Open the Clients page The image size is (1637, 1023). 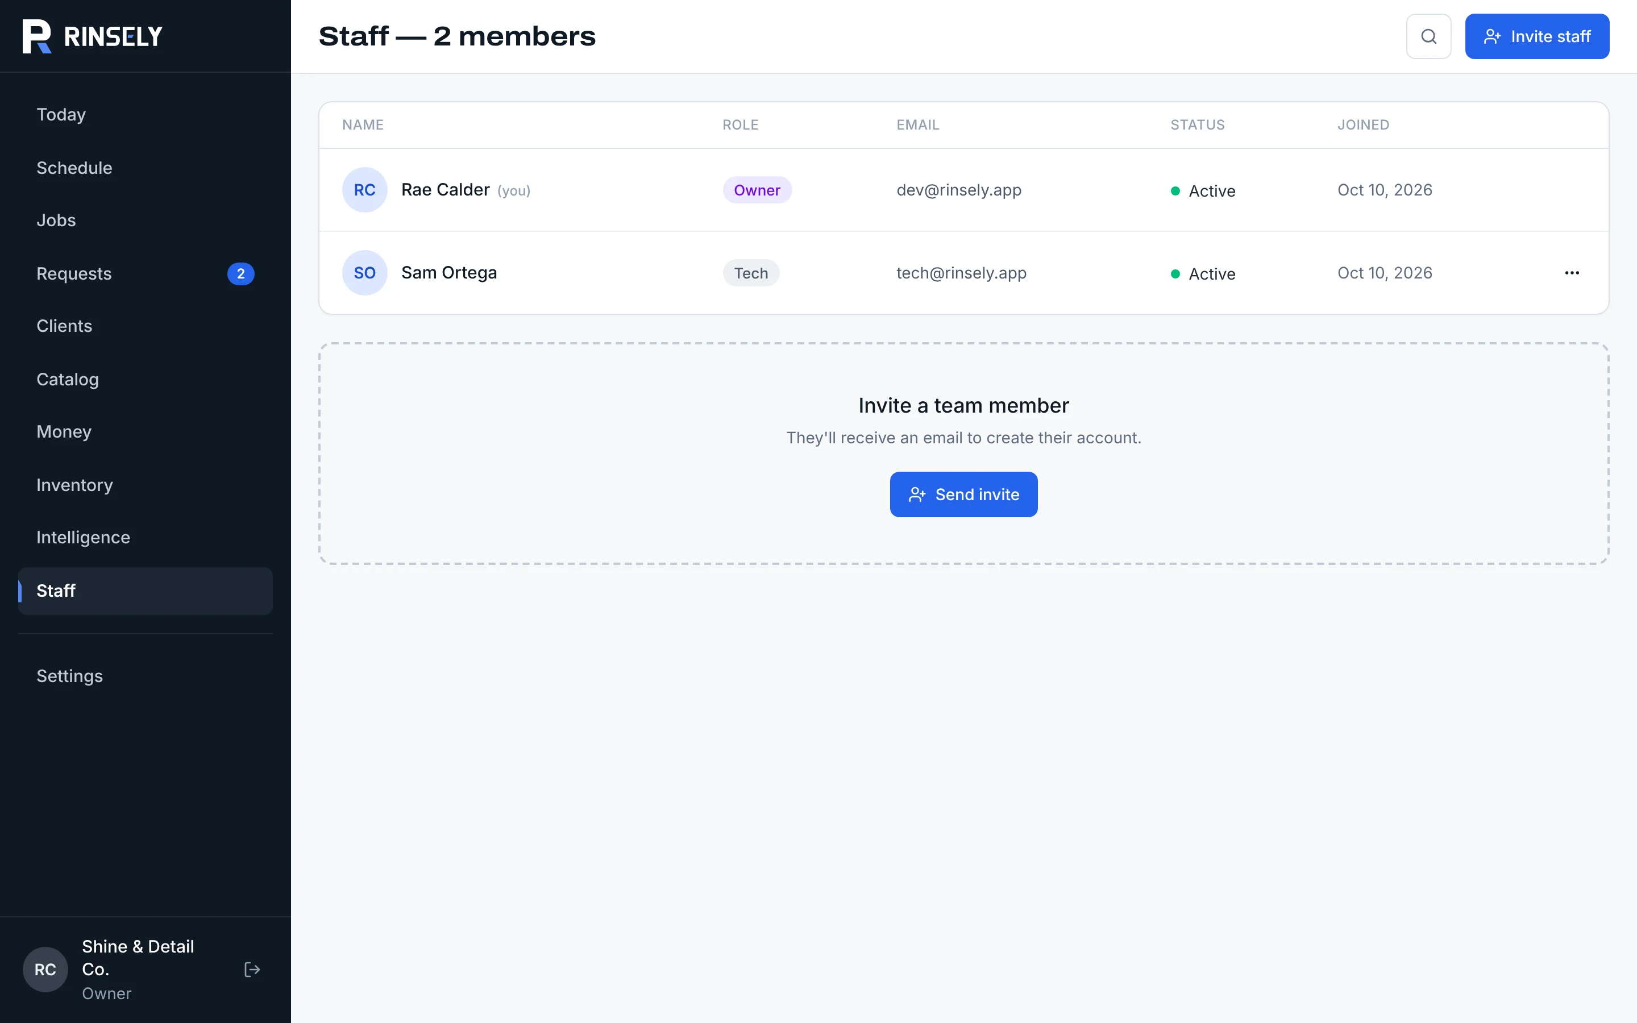click(146, 326)
